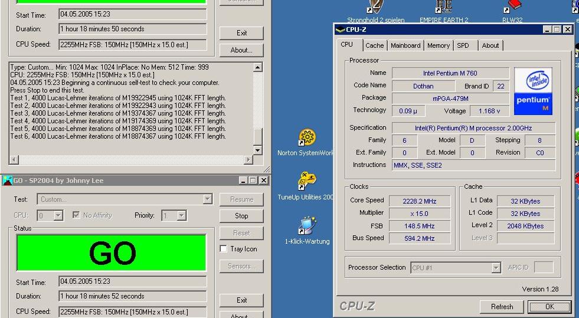Open Stronghold 2 spielen shortcut icon
The image size is (579, 318).
tap(375, 6)
